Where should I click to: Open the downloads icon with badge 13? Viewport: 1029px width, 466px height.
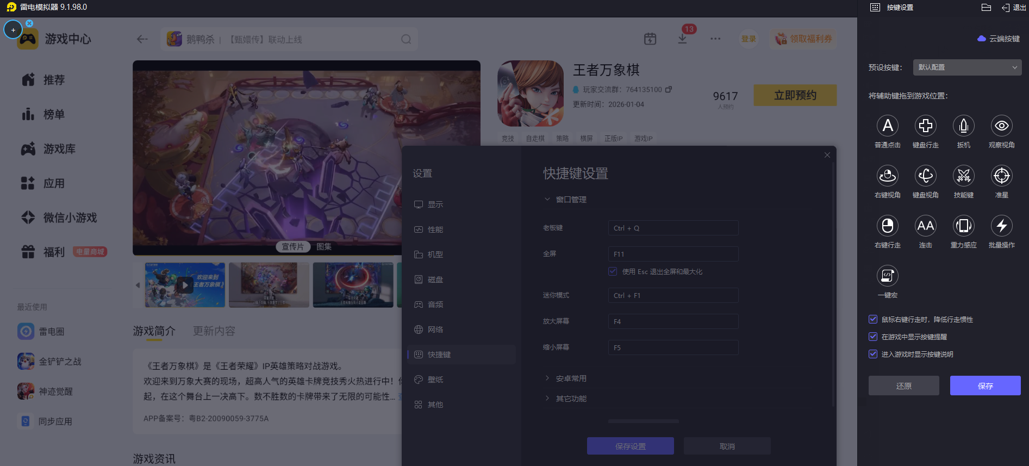tap(683, 39)
